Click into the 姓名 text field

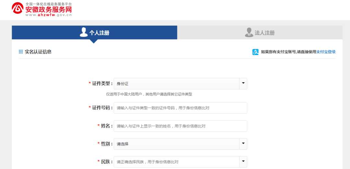click(180, 126)
